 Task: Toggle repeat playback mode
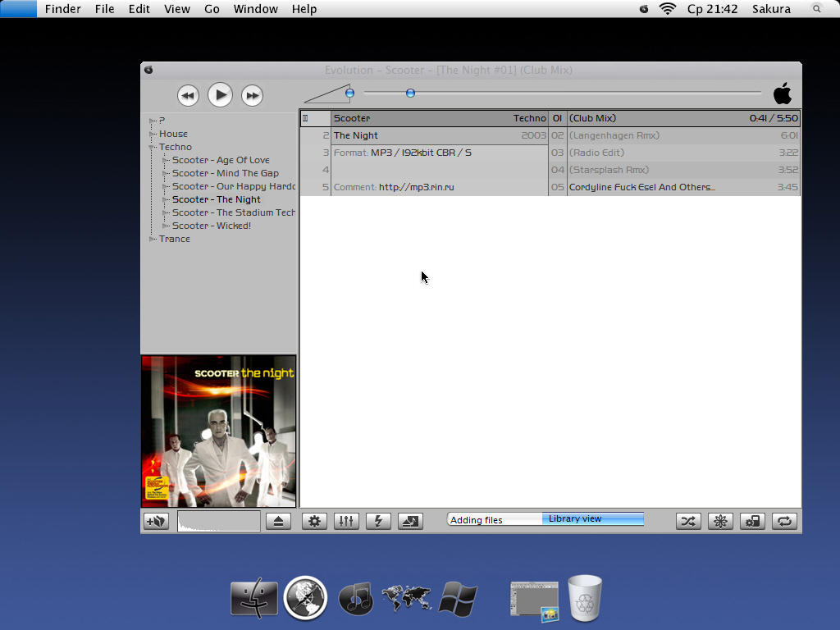pos(784,521)
